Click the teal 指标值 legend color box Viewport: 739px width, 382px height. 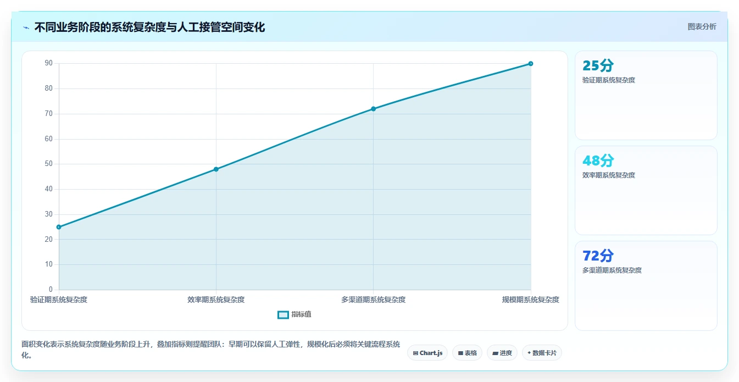283,315
